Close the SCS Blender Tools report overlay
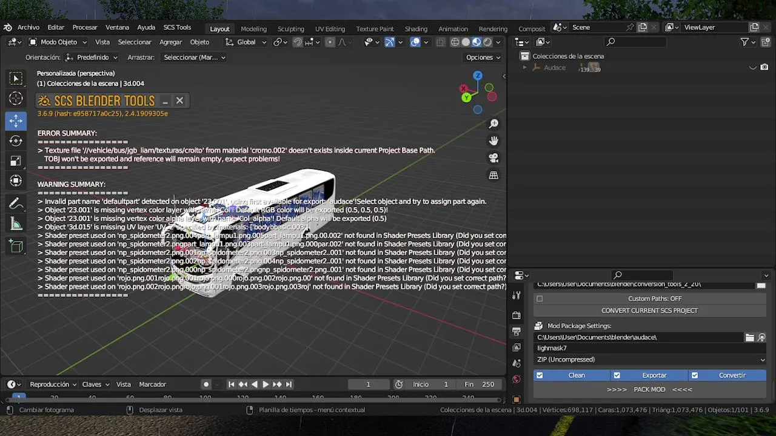The height and width of the screenshot is (436, 776). pyautogui.click(x=179, y=101)
